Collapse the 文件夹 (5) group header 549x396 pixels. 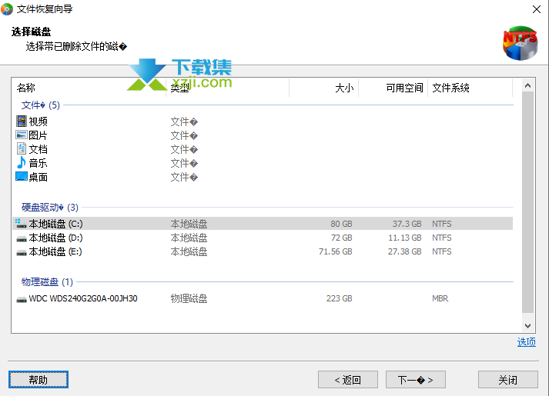[40, 105]
